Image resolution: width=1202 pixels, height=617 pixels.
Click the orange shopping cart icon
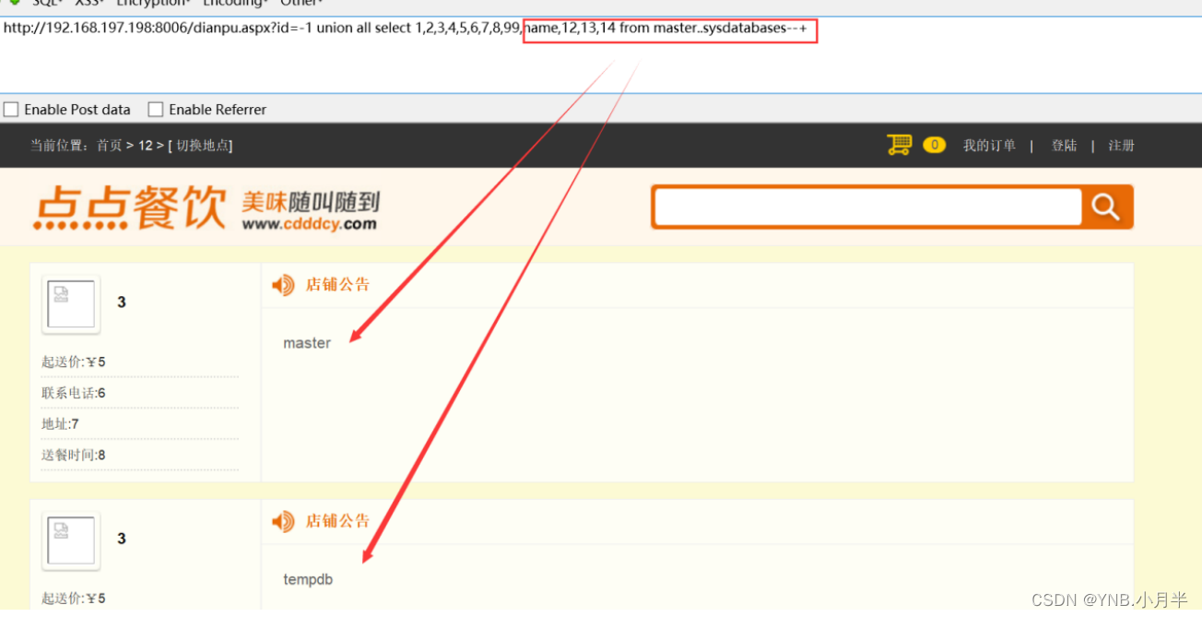(x=899, y=145)
